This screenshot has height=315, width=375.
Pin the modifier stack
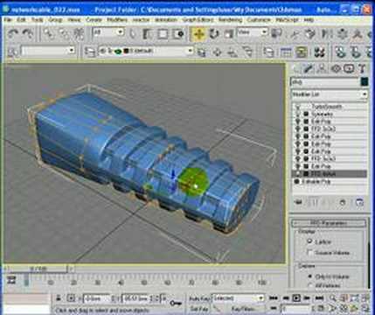point(298,202)
